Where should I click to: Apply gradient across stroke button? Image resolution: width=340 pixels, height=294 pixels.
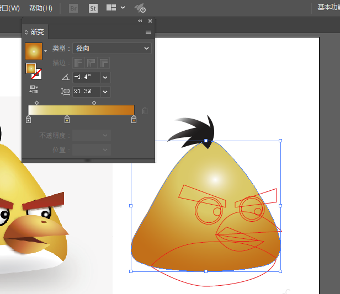point(104,63)
